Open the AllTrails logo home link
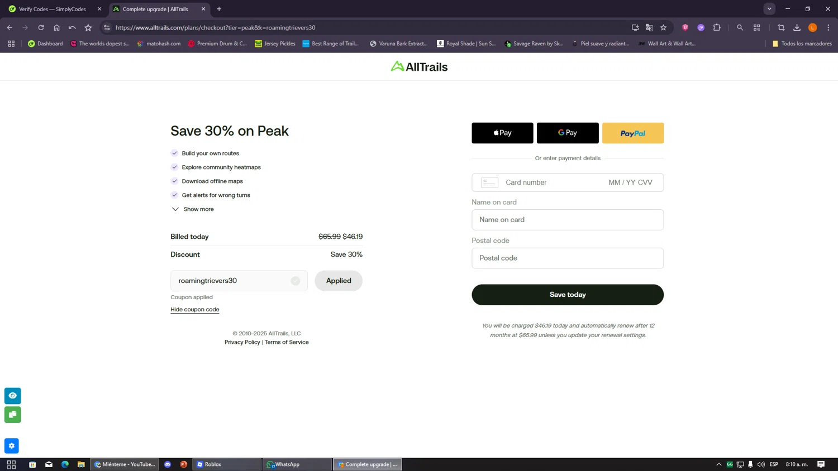 (x=419, y=66)
